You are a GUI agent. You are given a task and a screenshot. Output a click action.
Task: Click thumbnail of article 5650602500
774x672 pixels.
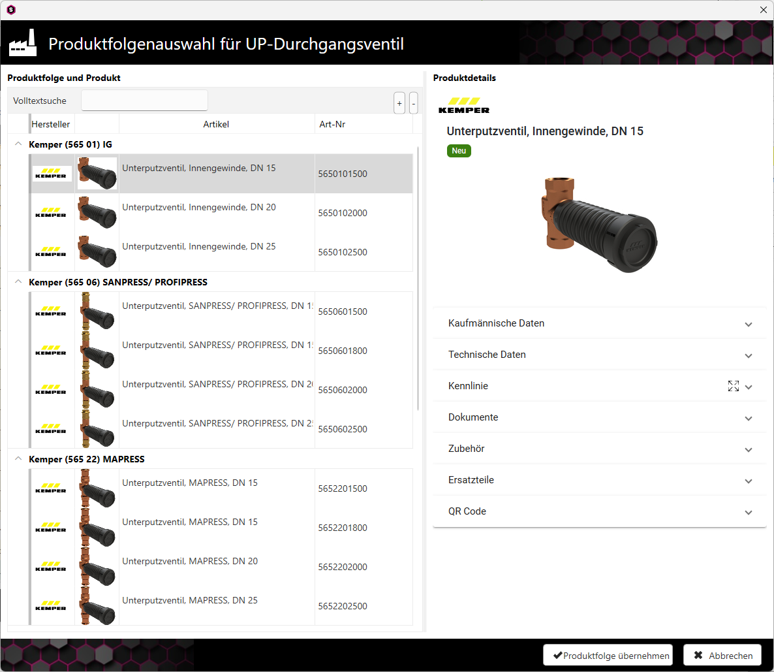pos(97,428)
